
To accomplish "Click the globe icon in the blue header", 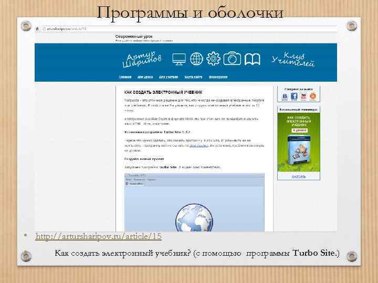I will [x=196, y=59].
